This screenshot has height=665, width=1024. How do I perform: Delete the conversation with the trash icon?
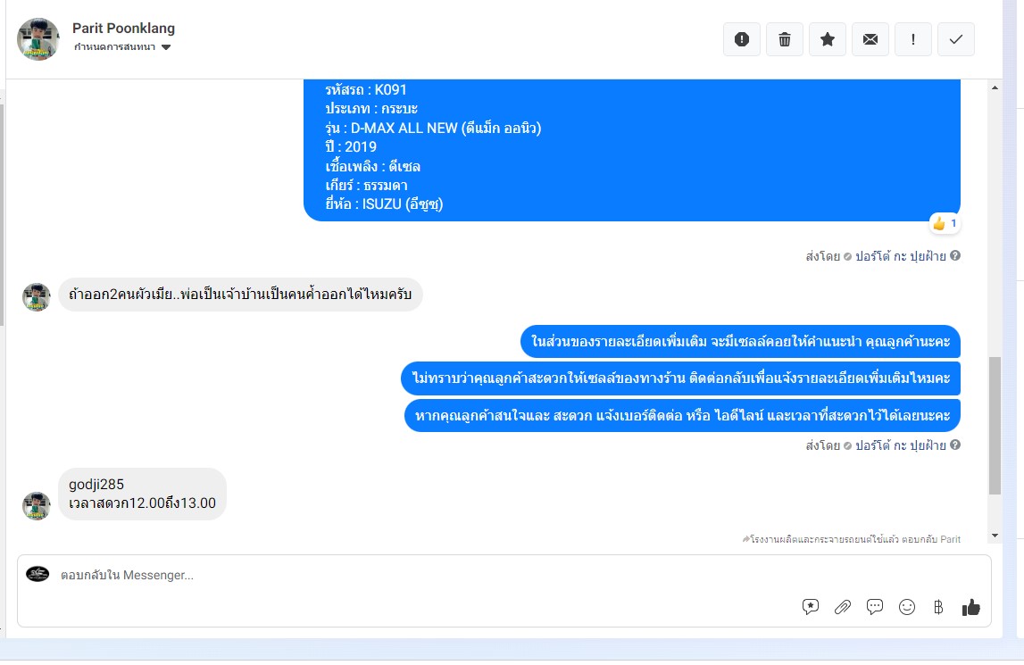click(785, 39)
